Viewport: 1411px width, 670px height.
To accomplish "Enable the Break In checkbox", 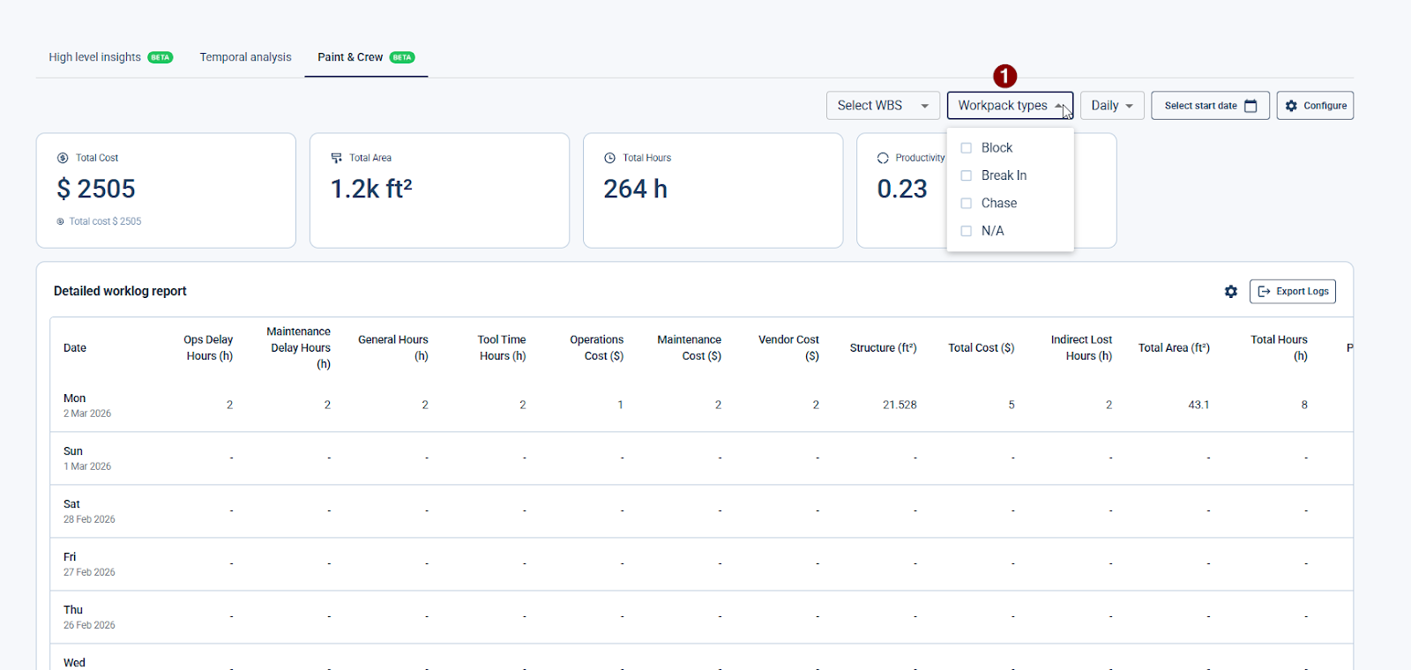I will (967, 175).
